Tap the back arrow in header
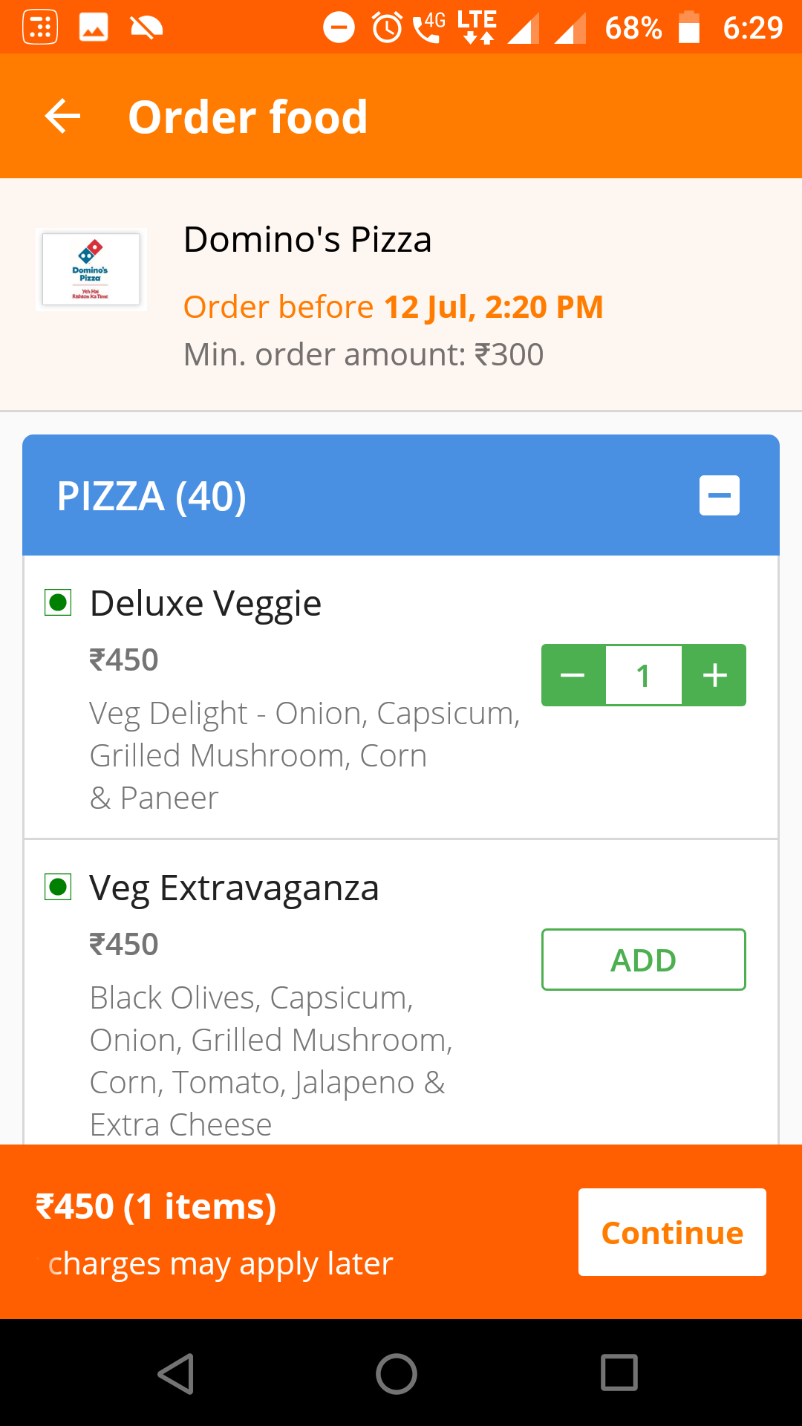 [x=62, y=117]
